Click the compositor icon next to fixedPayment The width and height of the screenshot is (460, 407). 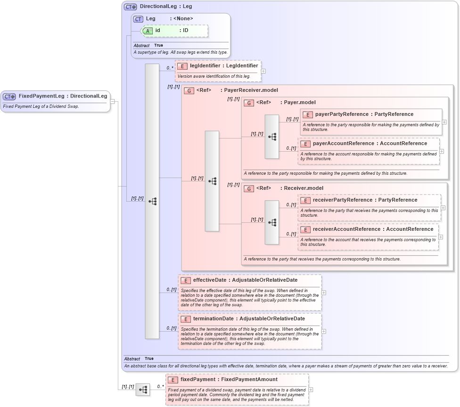pyautogui.click(x=143, y=390)
